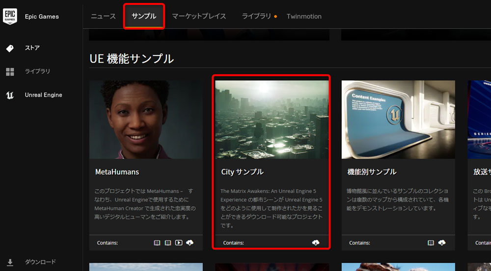Click Contains: label on MetaHumans card
Screen dimensions: 491x271
point(108,243)
